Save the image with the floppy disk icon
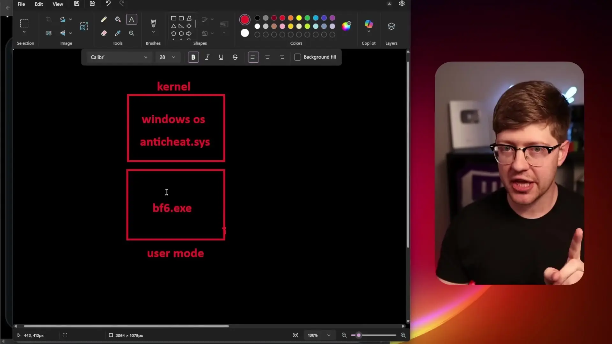The height and width of the screenshot is (344, 612). tap(77, 4)
